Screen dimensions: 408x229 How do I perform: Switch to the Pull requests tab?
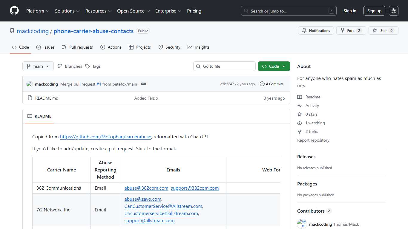tap(77, 47)
